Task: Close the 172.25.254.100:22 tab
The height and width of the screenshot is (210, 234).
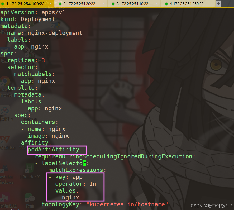Action: pos(51,4)
